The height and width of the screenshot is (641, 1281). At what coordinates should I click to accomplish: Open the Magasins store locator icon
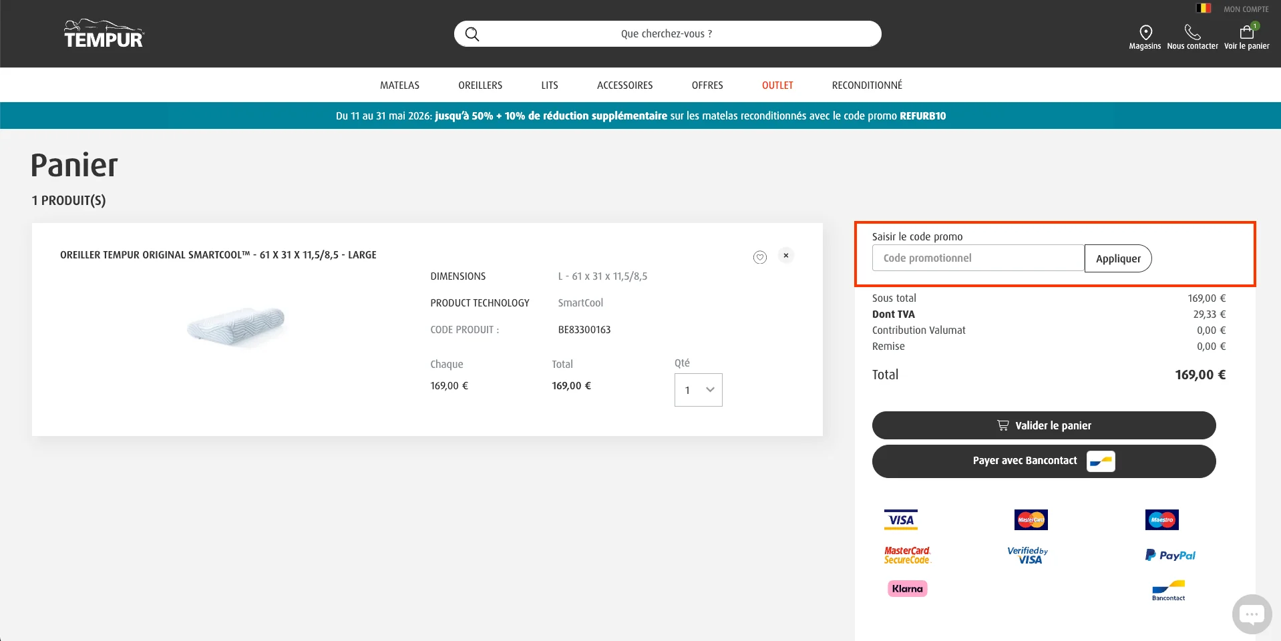point(1145,32)
